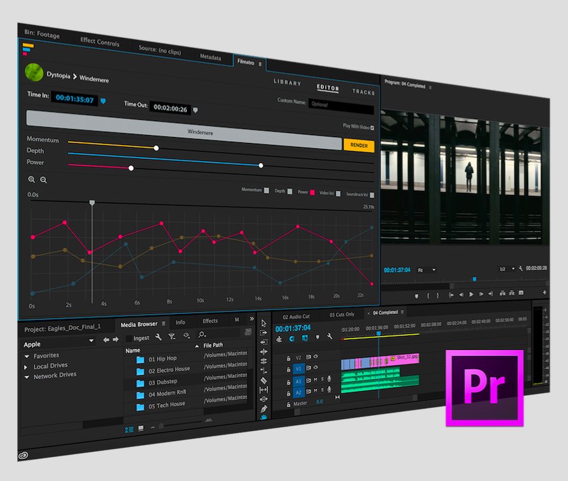Open the Filmstro panel menu
The height and width of the screenshot is (481, 568).
260,64
